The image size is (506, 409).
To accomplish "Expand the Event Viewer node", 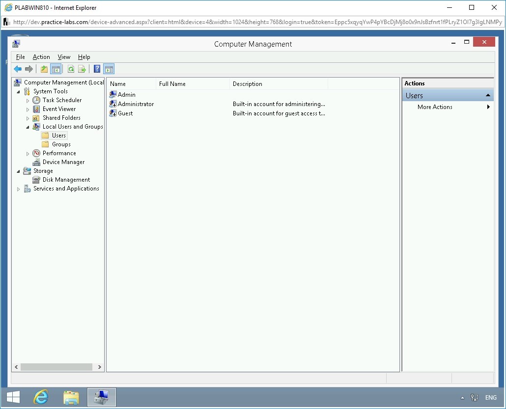I will [x=28, y=109].
